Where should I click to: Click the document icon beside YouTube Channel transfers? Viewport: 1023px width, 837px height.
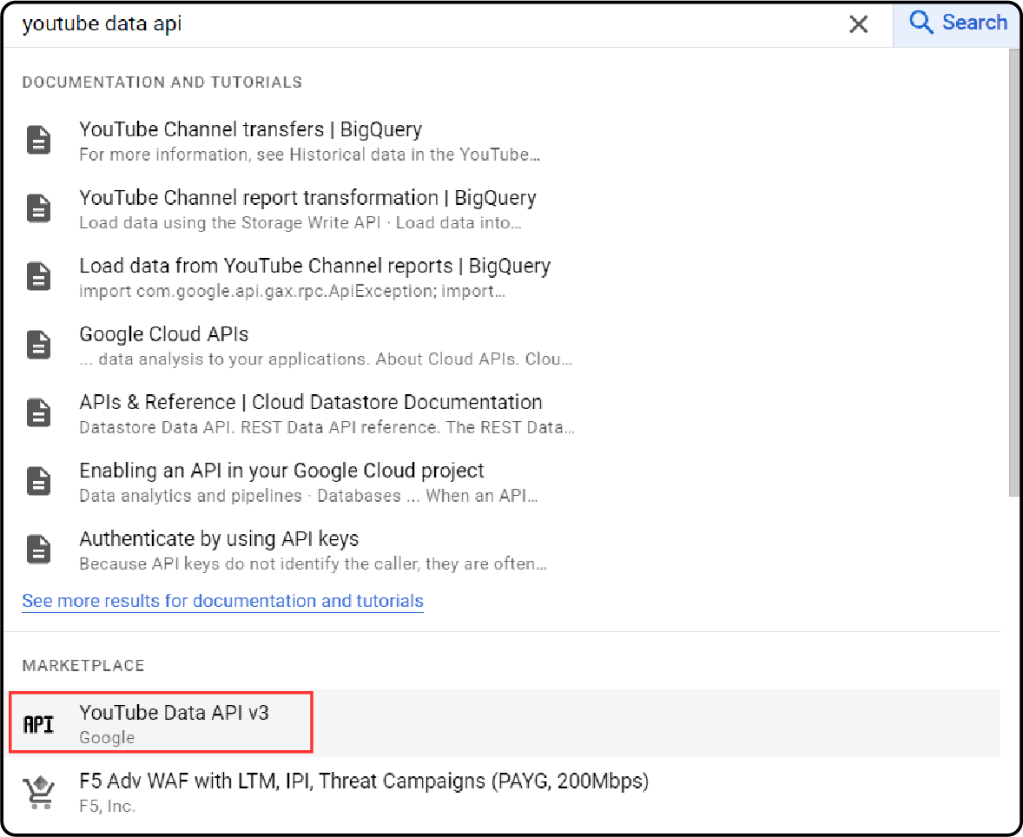point(38,141)
